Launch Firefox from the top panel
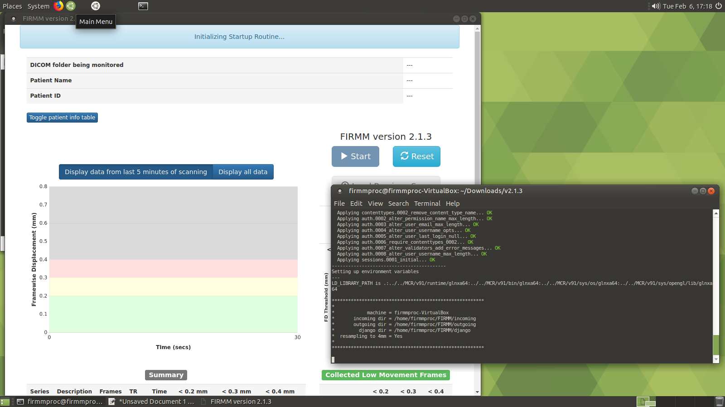Image resolution: width=725 pixels, height=407 pixels. coord(58,6)
